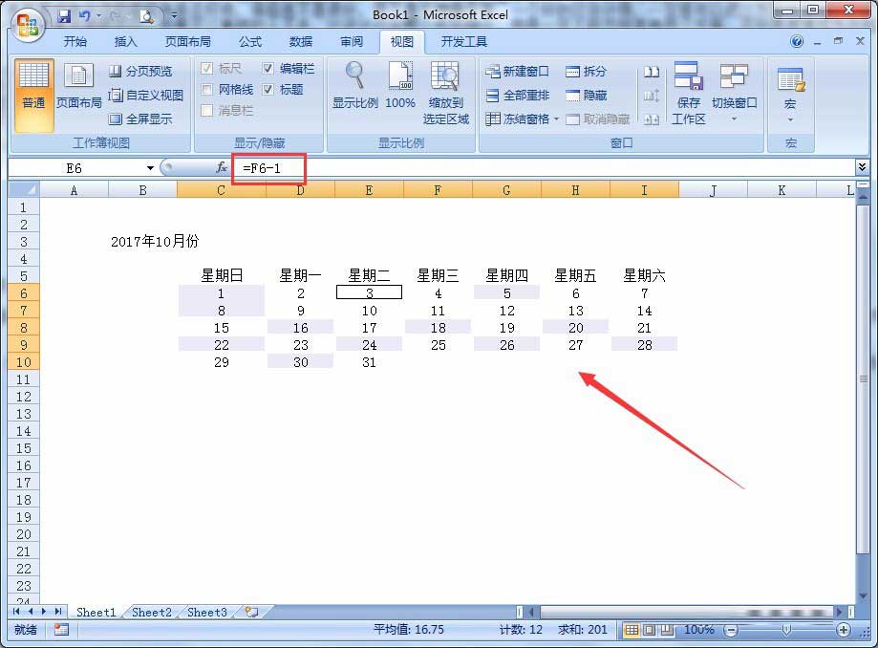The height and width of the screenshot is (648, 878).
Task: Click the vertical scrollbar down arrow
Action: [864, 596]
